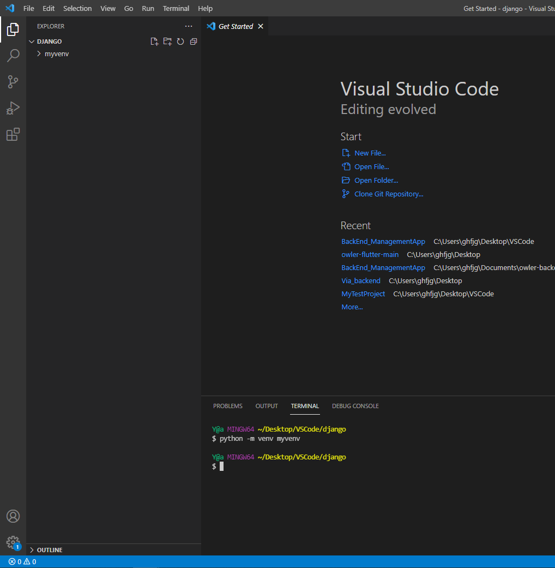Switch to the PROBLEMS panel tab
Screen dimensions: 555x568
[x=228, y=406]
